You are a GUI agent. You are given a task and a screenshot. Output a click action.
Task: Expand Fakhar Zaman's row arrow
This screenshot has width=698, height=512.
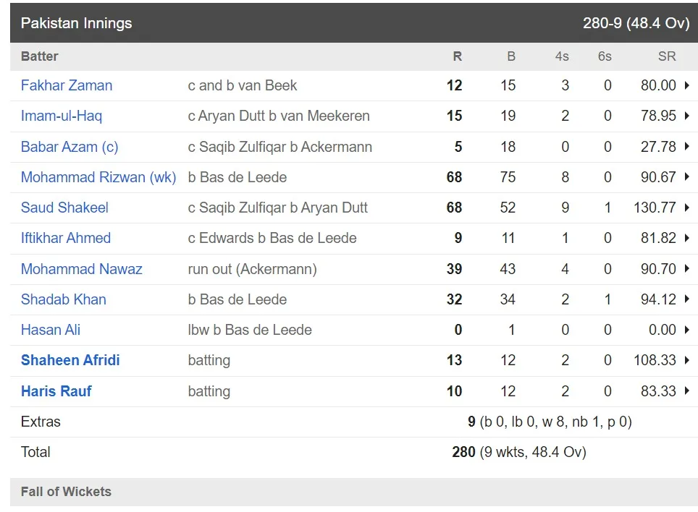[x=686, y=85]
